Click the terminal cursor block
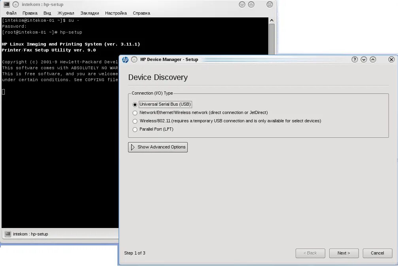 pos(3,92)
